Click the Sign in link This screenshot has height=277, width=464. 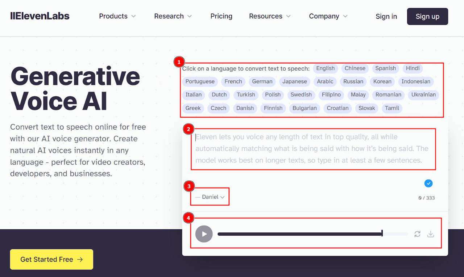pos(386,16)
